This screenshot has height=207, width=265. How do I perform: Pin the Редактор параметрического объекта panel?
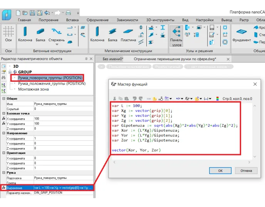point(86,59)
